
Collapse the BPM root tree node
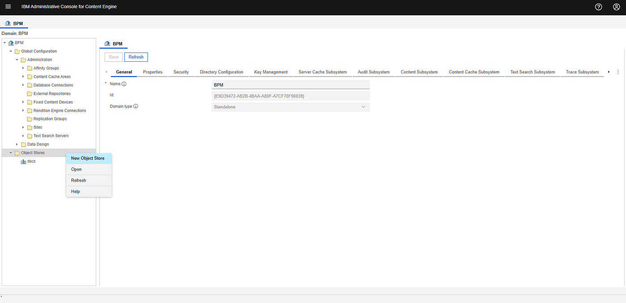click(4, 43)
